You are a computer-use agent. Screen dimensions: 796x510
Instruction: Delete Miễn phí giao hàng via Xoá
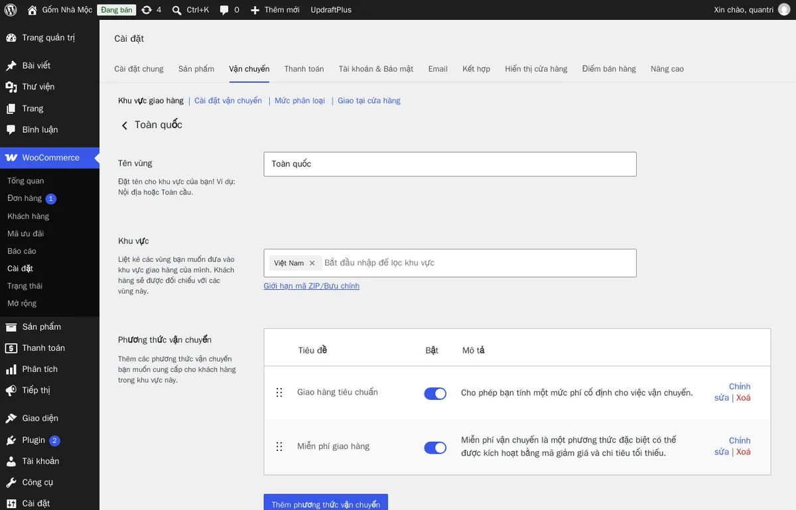click(743, 452)
